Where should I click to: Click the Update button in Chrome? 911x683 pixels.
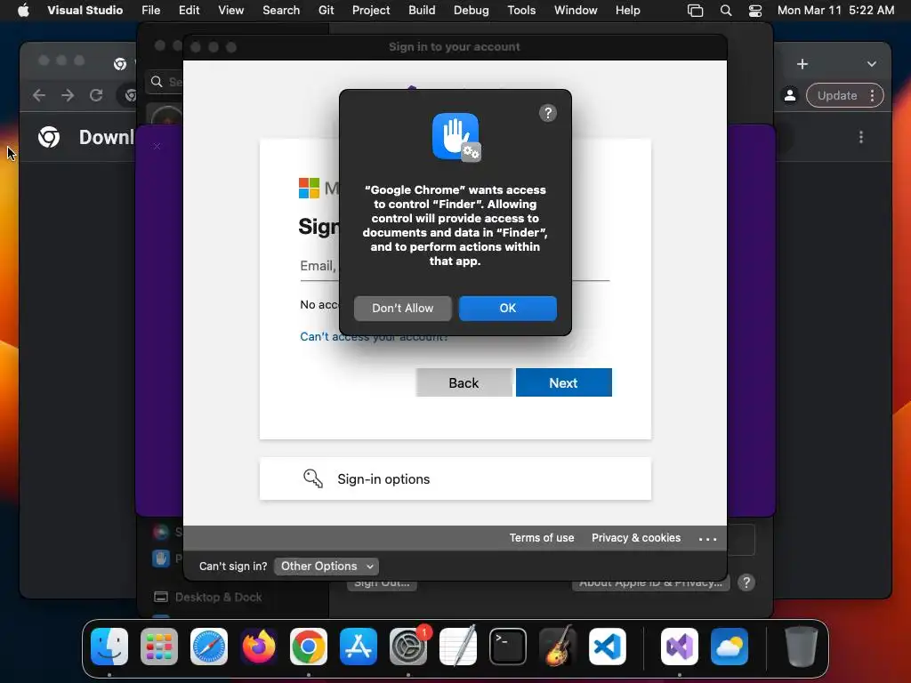tap(836, 95)
